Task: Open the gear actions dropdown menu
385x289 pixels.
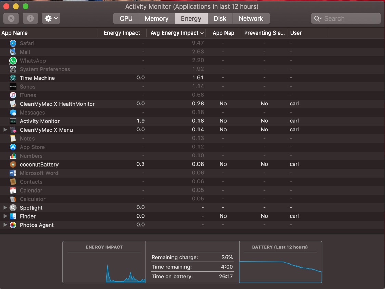Action: tap(51, 18)
